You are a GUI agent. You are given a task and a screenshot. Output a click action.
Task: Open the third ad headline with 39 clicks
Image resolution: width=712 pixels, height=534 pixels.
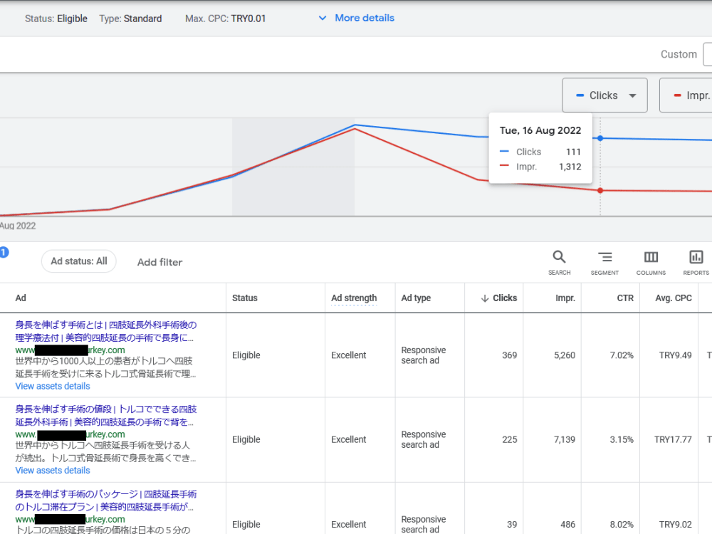[x=106, y=500]
